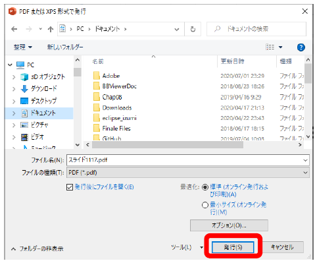Toggle 発行後にファイルを開く checkbox

tap(70, 187)
